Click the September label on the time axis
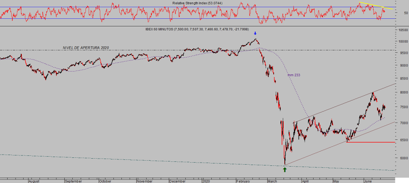The height and width of the screenshot is (183, 409). 73,181
